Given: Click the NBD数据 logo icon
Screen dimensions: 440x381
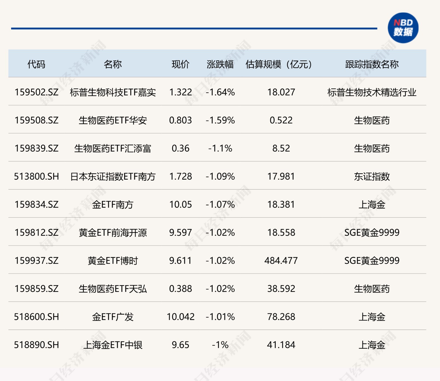Looking at the screenshot, I should tap(403, 28).
